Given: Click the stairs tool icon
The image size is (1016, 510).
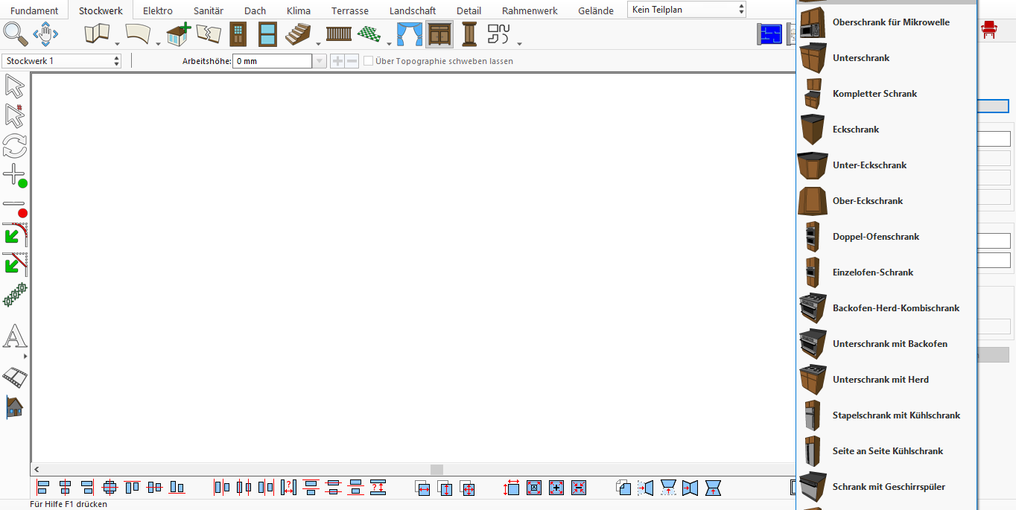Looking at the screenshot, I should click(x=298, y=34).
